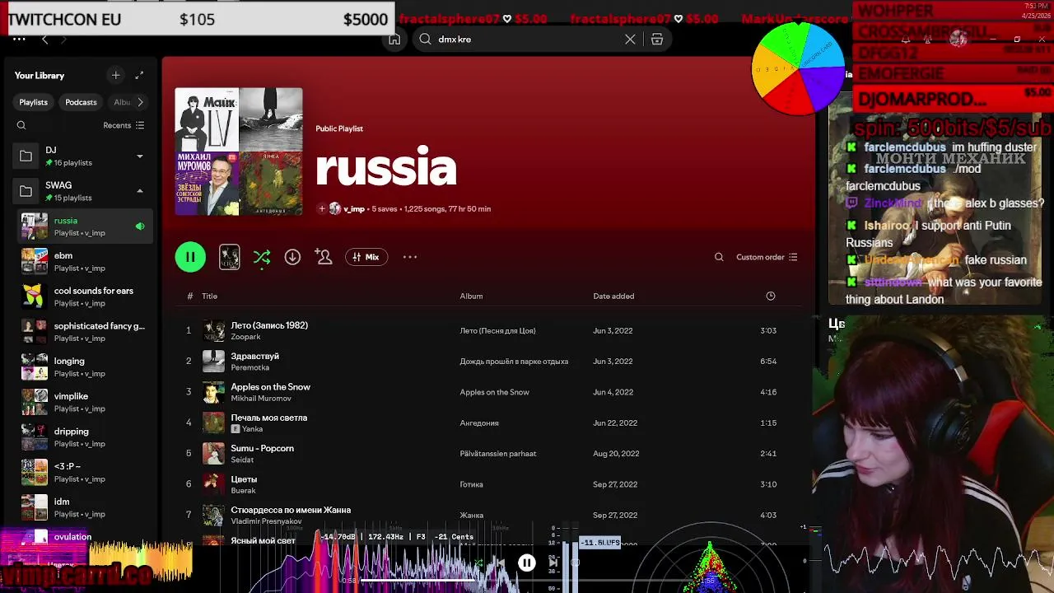
Task: Click the playlist preview artwork button
Action: (x=229, y=257)
